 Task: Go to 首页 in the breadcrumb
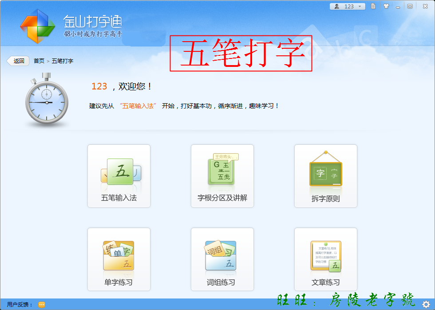tap(39, 61)
